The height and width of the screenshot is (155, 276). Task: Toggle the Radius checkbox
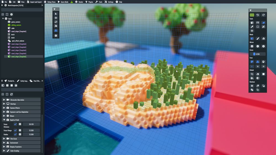(15, 134)
